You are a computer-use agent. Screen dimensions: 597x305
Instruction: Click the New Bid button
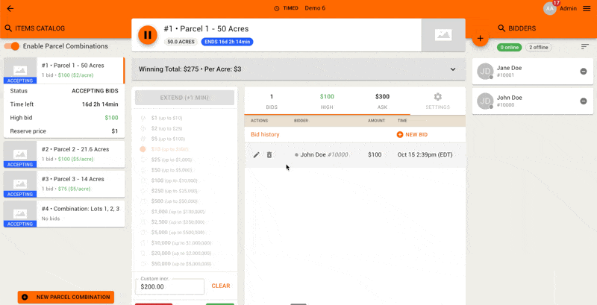[x=412, y=134]
